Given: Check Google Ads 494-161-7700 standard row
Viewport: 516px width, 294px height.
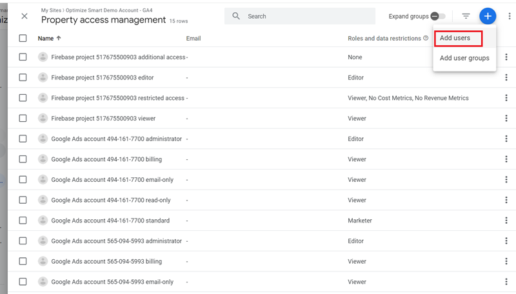Looking at the screenshot, I should 23,220.
